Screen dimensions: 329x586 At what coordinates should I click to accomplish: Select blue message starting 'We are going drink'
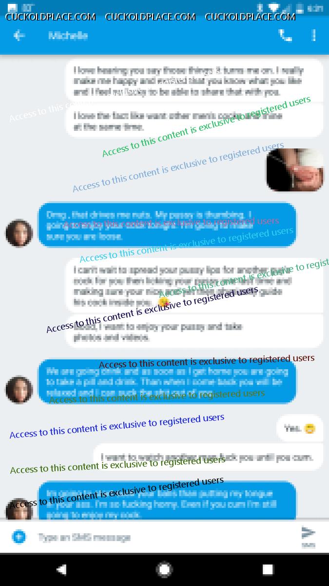click(167, 382)
